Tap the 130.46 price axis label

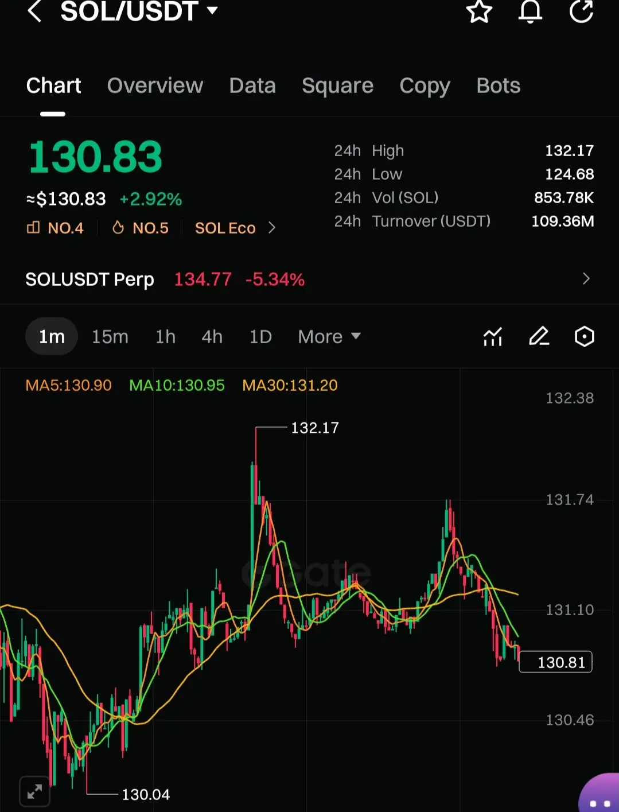tap(570, 720)
